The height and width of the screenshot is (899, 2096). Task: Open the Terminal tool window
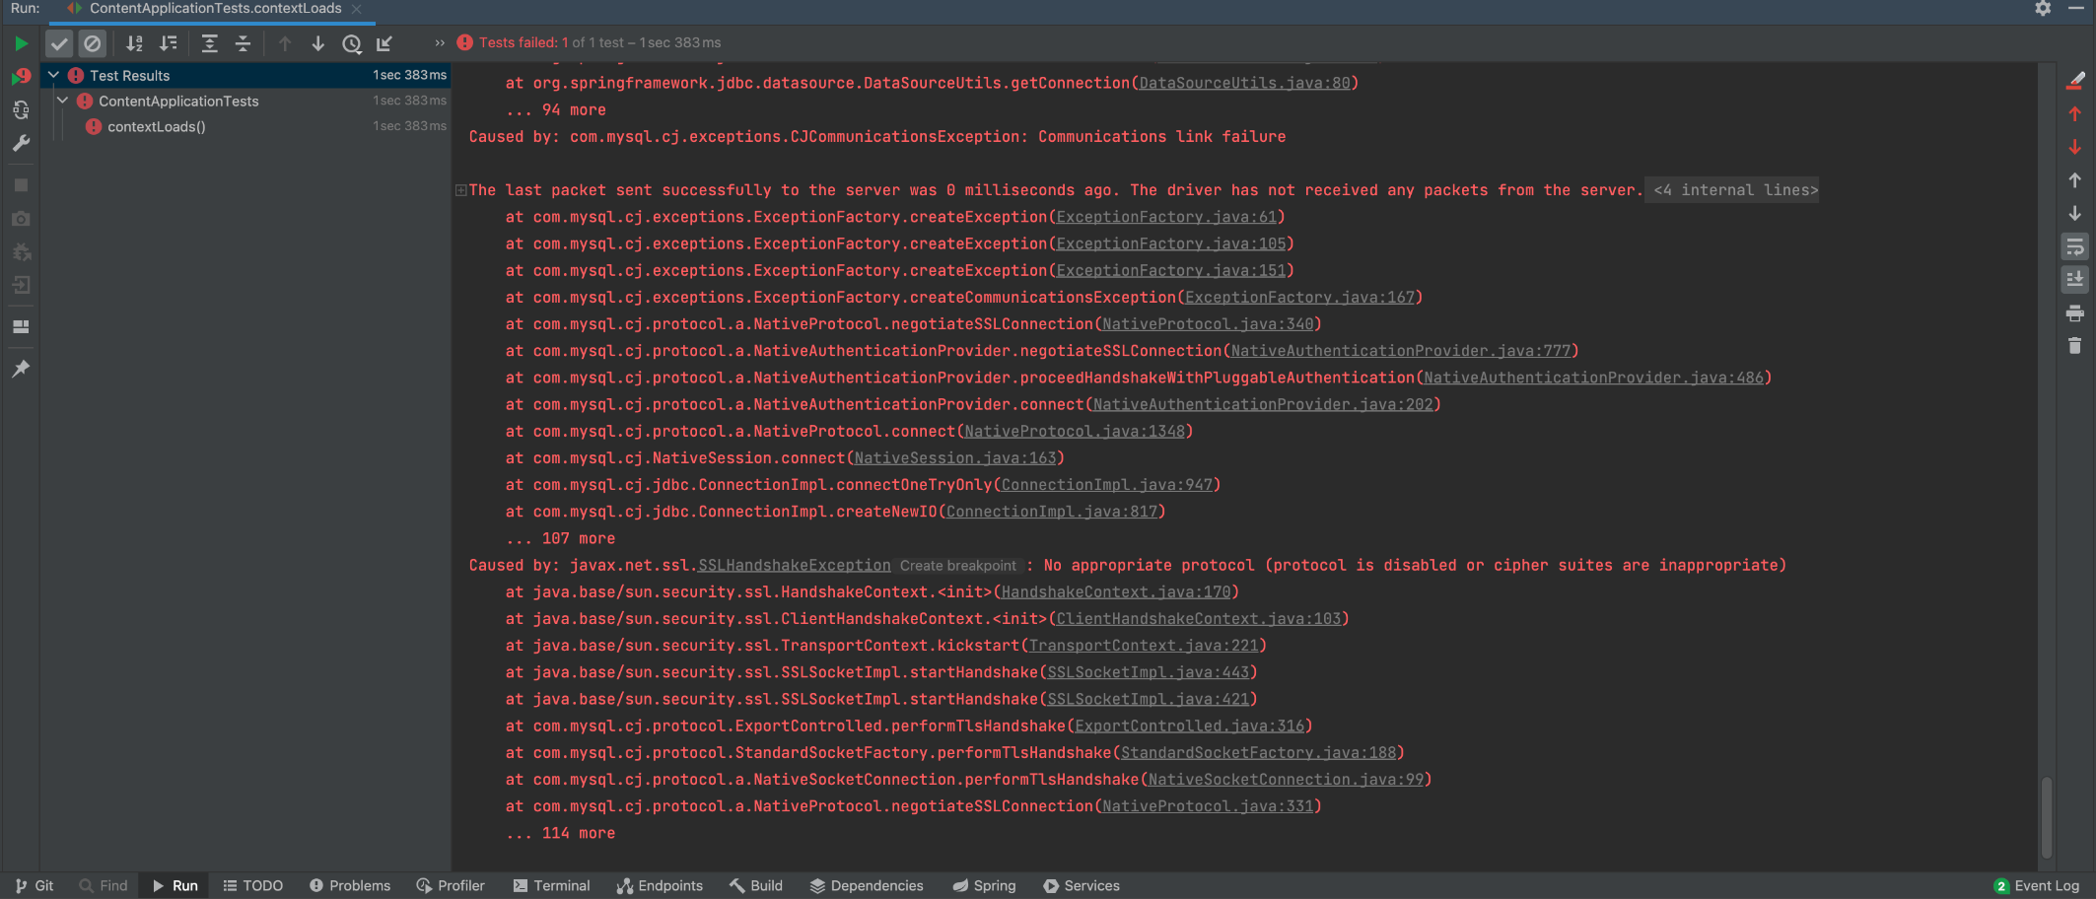click(x=551, y=885)
